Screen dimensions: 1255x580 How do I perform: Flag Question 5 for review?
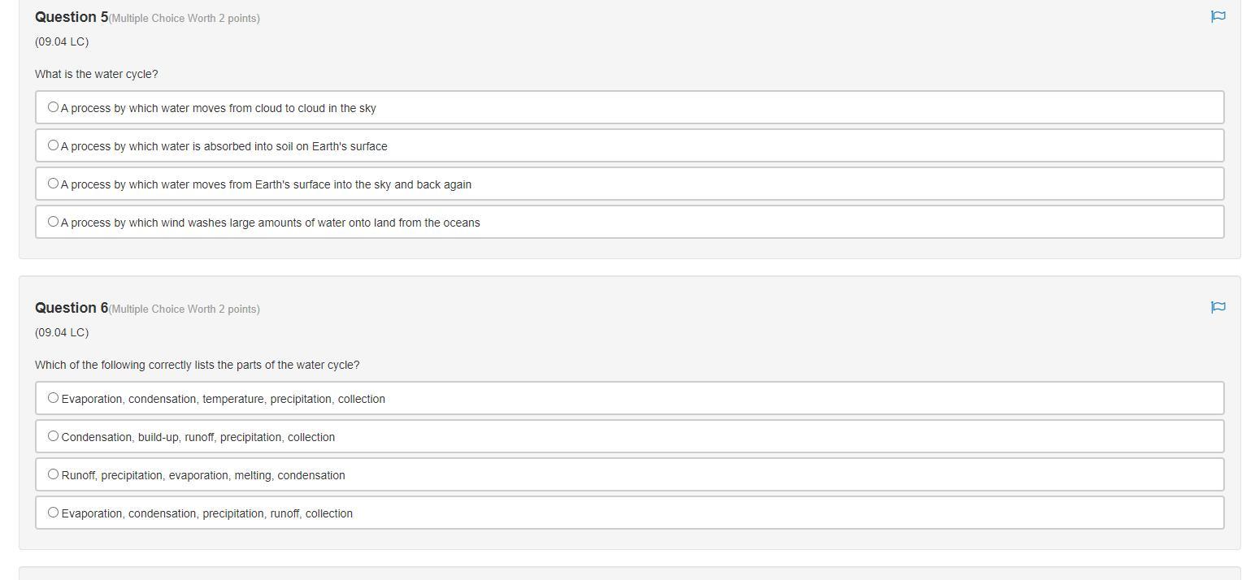1218,16
